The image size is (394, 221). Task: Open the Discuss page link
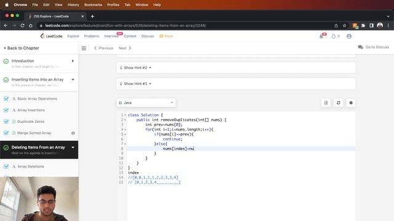pyautogui.click(x=148, y=36)
